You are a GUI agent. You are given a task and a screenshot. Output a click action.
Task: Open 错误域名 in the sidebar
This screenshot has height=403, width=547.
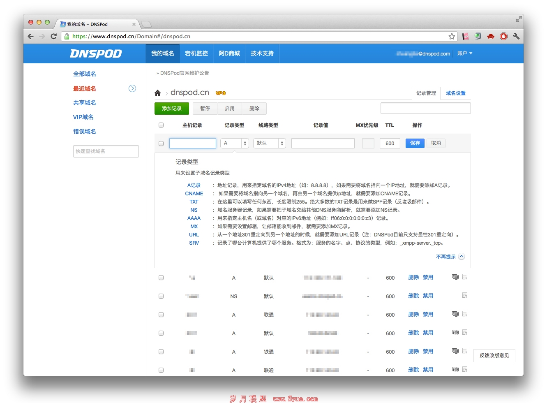pyautogui.click(x=85, y=132)
